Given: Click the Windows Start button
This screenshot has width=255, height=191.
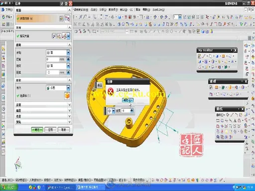Looking at the screenshot, I should pyautogui.click(x=8, y=188).
